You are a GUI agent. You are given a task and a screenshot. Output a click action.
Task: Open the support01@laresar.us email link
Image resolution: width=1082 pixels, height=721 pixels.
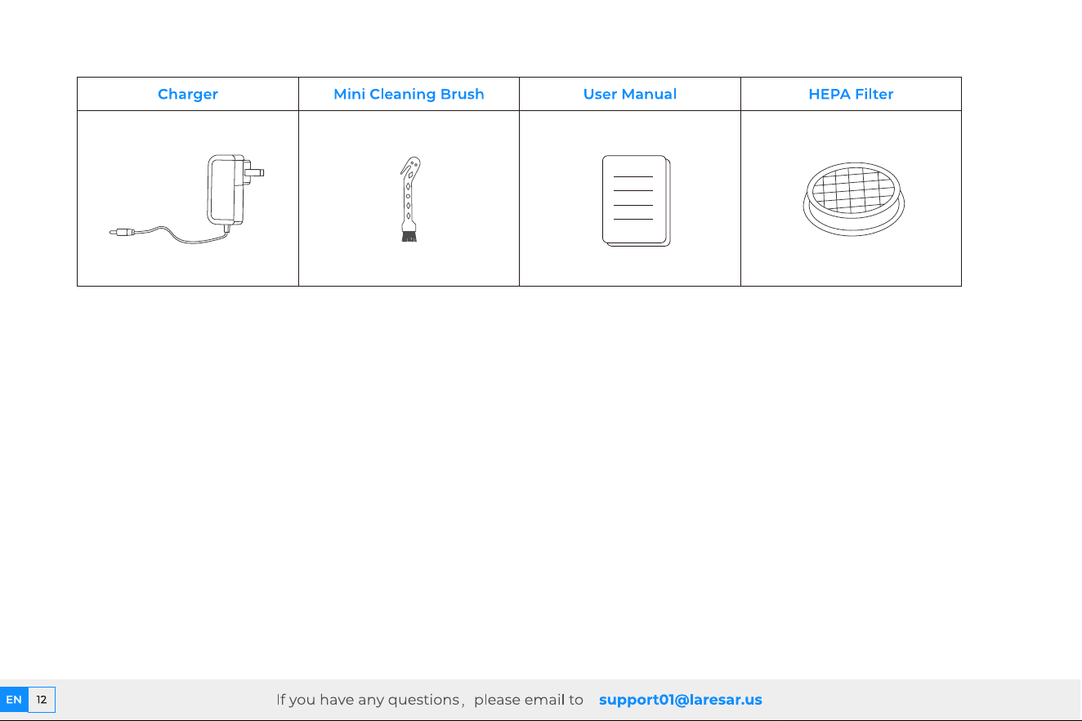coord(681,700)
